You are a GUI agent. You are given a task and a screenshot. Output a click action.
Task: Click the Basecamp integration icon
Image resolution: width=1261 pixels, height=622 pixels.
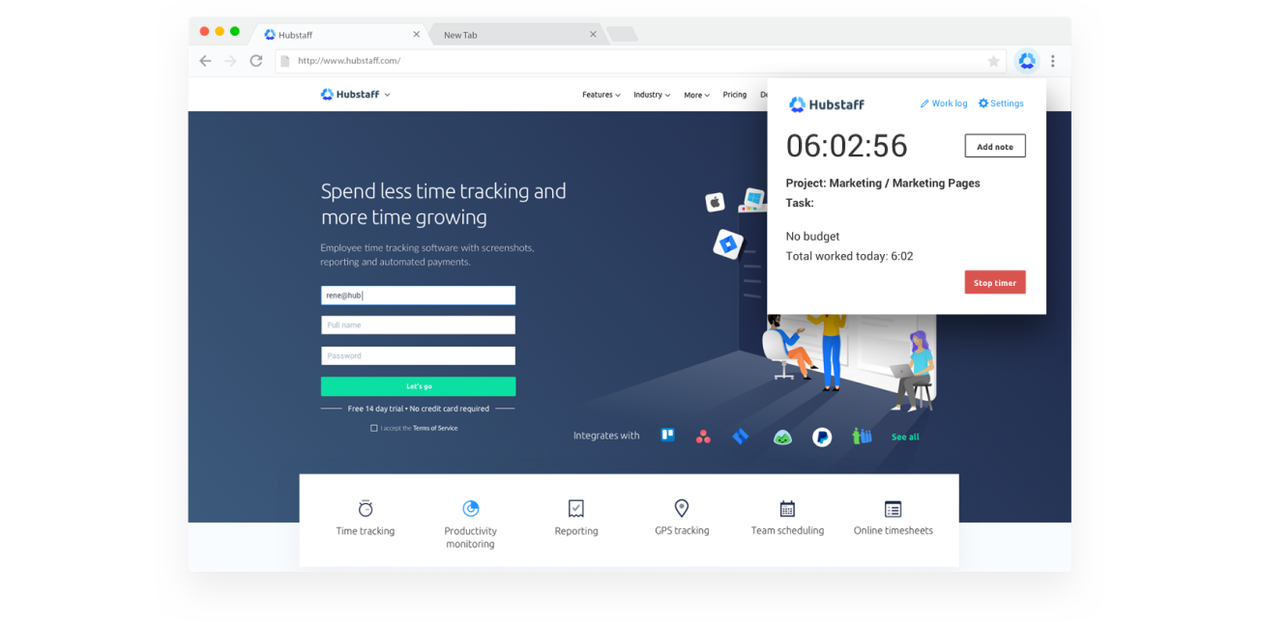(x=782, y=436)
